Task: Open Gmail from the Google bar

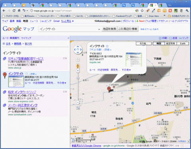Action: click(57, 21)
